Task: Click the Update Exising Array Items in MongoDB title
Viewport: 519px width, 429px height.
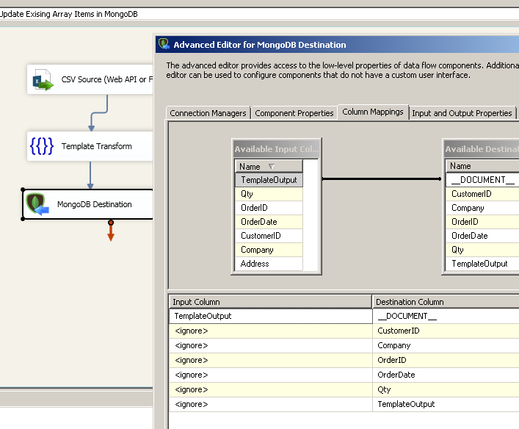Action: click(x=68, y=14)
